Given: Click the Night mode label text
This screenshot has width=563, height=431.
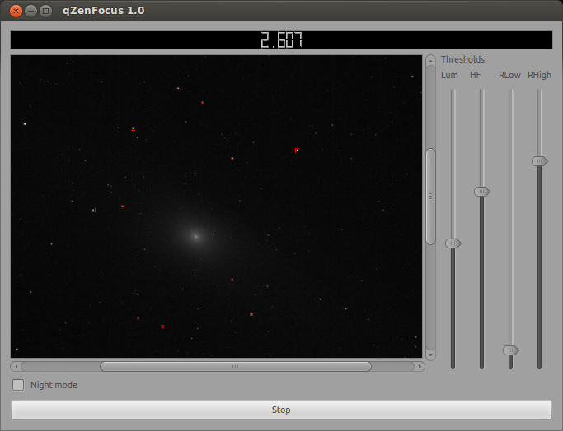Looking at the screenshot, I should point(54,385).
